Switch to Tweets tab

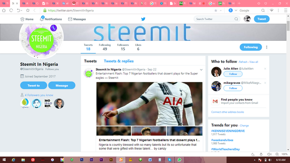pyautogui.click(x=90, y=61)
